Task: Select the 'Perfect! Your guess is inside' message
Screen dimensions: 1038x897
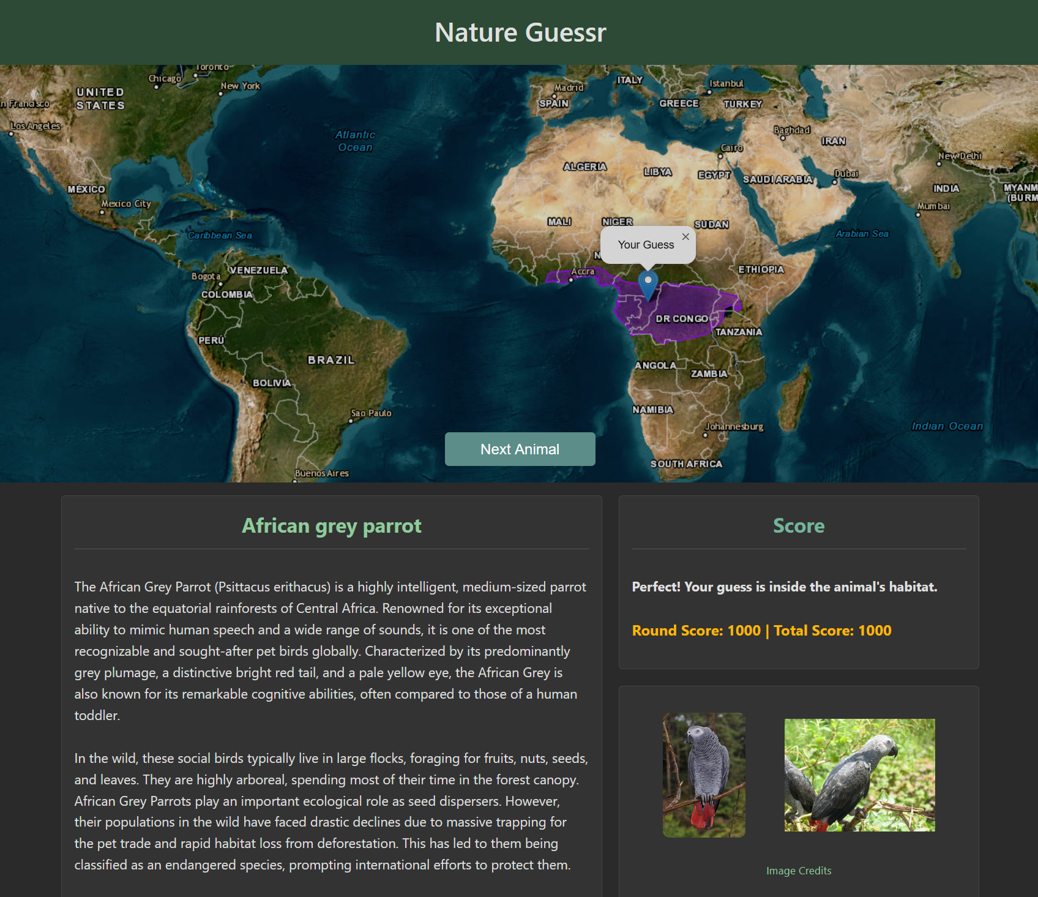Action: [x=784, y=587]
